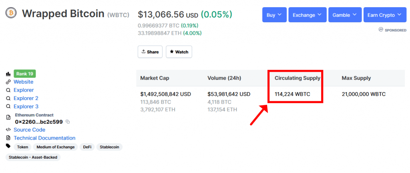This screenshot has height=173, width=410.
Task: Copy the Ethereum contract address icon
Action: pyautogui.click(x=68, y=122)
